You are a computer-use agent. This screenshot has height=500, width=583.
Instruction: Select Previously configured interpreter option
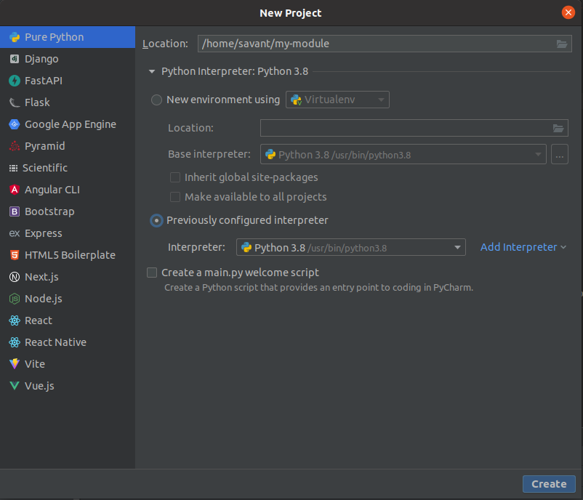156,220
